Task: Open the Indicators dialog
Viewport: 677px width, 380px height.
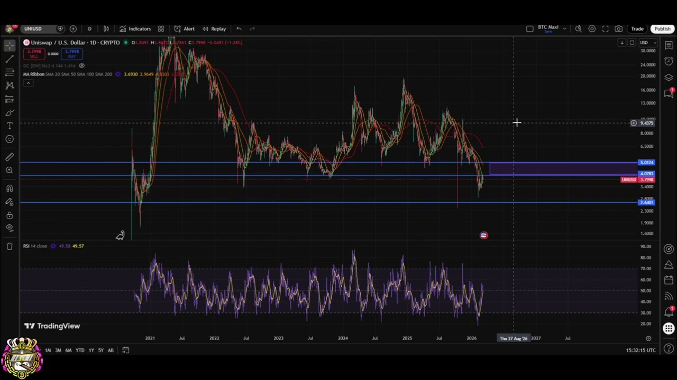Action: (x=135, y=28)
